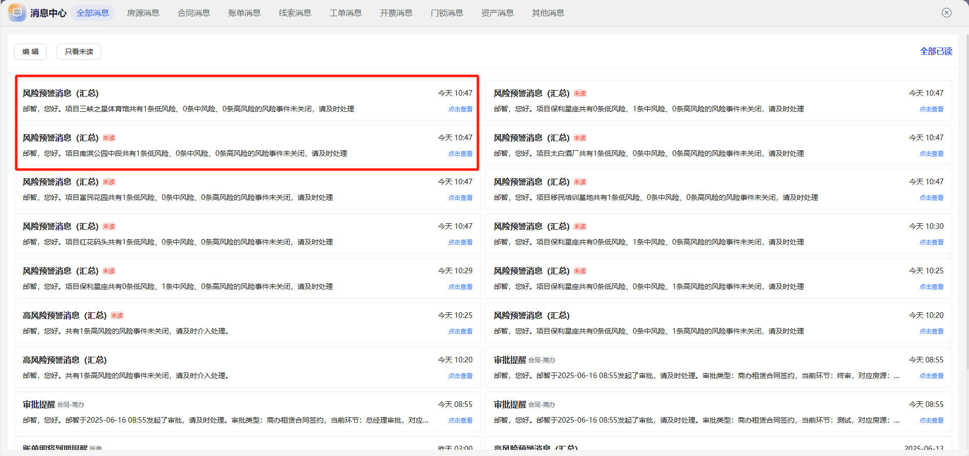
Task: Switch to the 房源消息 tab
Action: tap(143, 13)
